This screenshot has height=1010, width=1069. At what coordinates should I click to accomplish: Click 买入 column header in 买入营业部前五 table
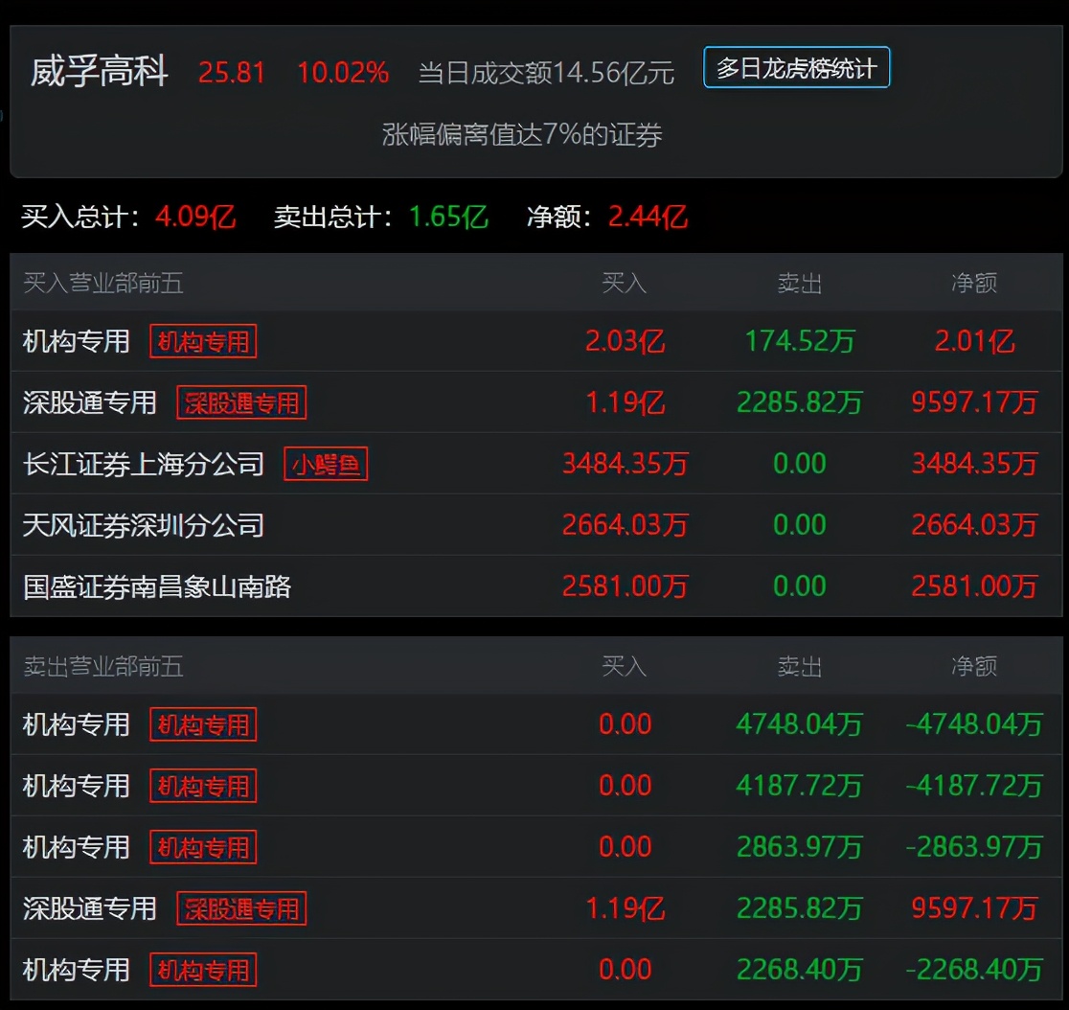click(x=624, y=283)
